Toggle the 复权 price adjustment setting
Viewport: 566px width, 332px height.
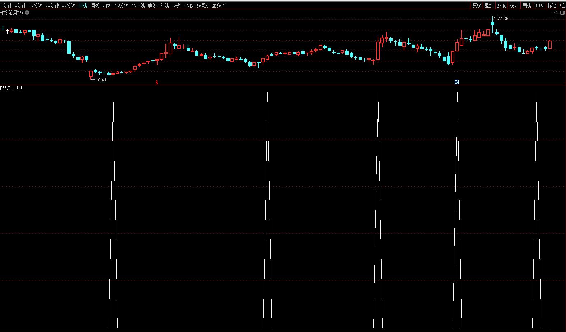tap(477, 5)
